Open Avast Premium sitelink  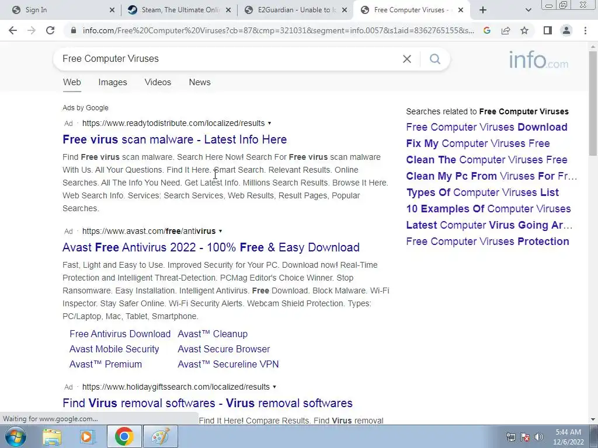(105, 365)
